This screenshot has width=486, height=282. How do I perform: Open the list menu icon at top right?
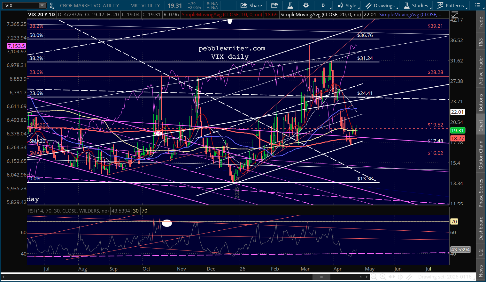(x=478, y=5)
